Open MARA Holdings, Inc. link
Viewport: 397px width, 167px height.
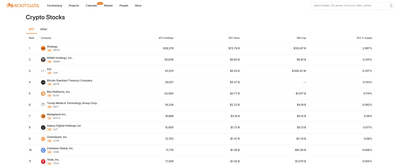point(60,58)
